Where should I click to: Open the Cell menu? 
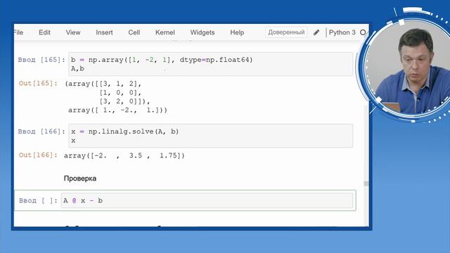coord(134,32)
